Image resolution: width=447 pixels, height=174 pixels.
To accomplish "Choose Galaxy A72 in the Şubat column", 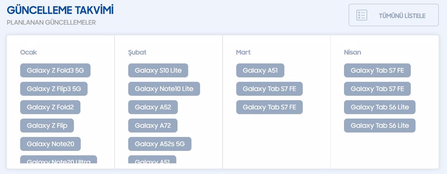I will [153, 126].
